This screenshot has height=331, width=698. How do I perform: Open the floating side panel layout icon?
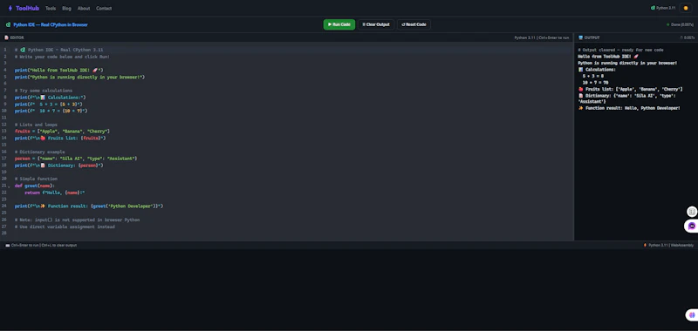pos(691,212)
